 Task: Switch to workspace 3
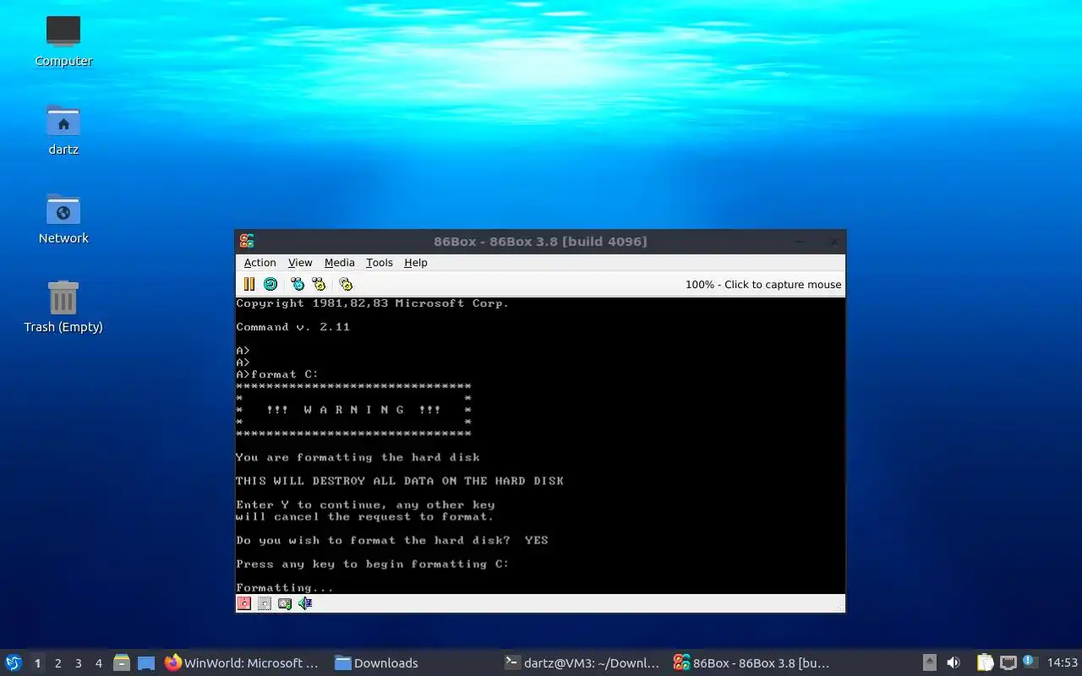[78, 663]
